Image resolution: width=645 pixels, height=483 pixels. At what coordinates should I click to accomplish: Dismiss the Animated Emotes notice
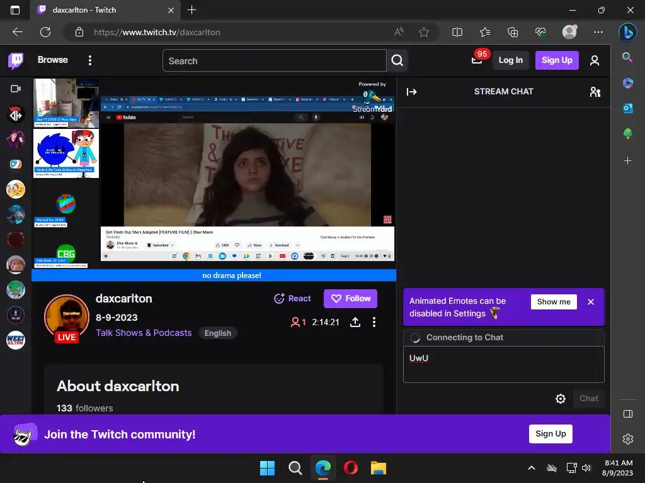591,302
